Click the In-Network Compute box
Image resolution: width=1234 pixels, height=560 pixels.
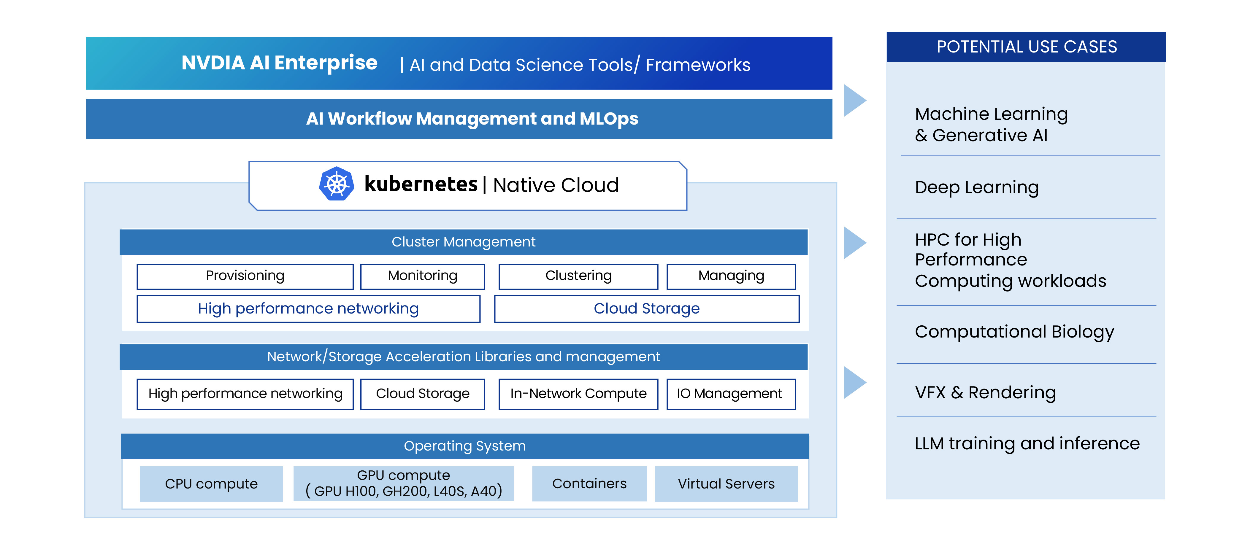pyautogui.click(x=578, y=394)
